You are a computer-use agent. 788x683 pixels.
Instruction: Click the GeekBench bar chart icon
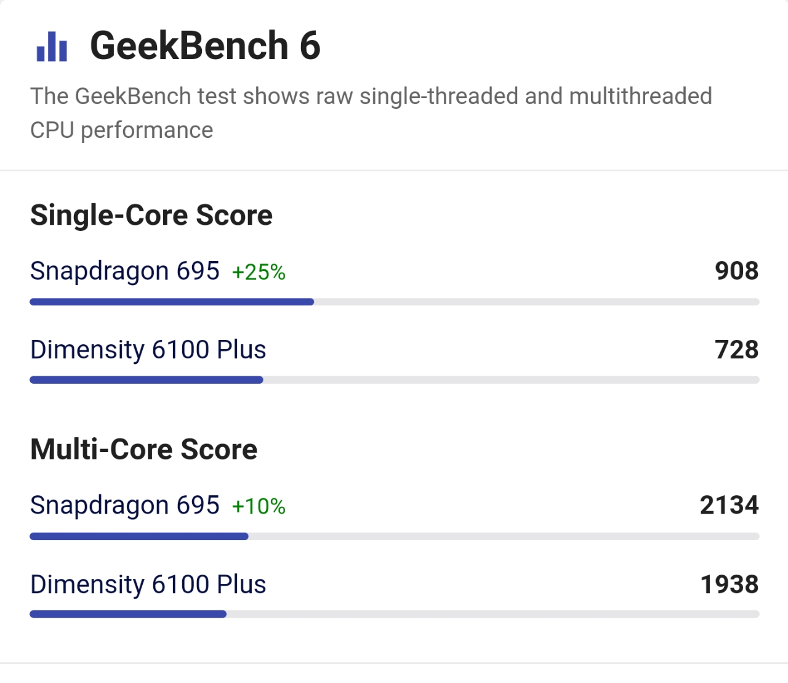point(52,47)
